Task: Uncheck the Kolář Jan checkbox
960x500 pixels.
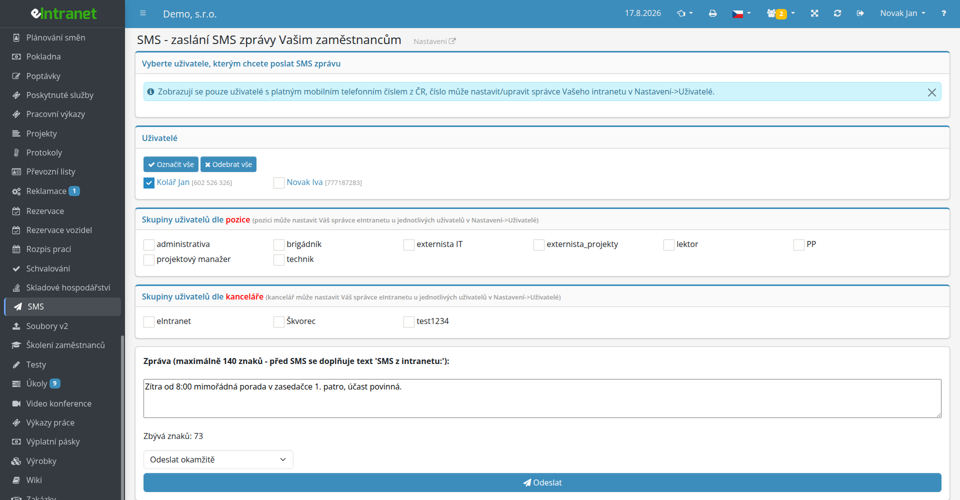Action: (x=149, y=183)
